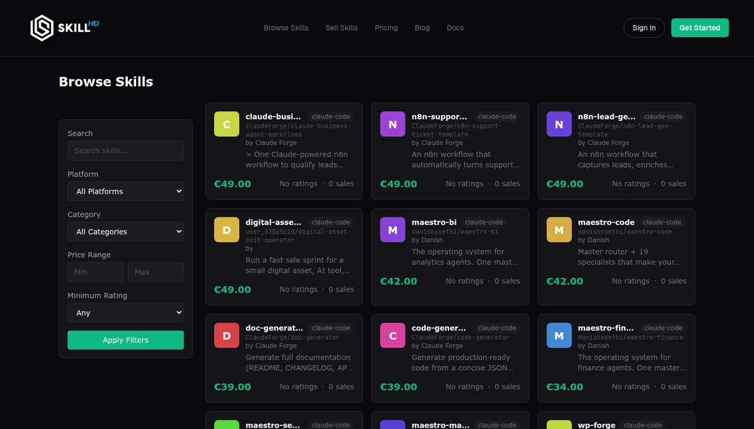Screen dimensions: 754x429
Task: Open the doc-generat... skill title
Action: click(x=275, y=328)
